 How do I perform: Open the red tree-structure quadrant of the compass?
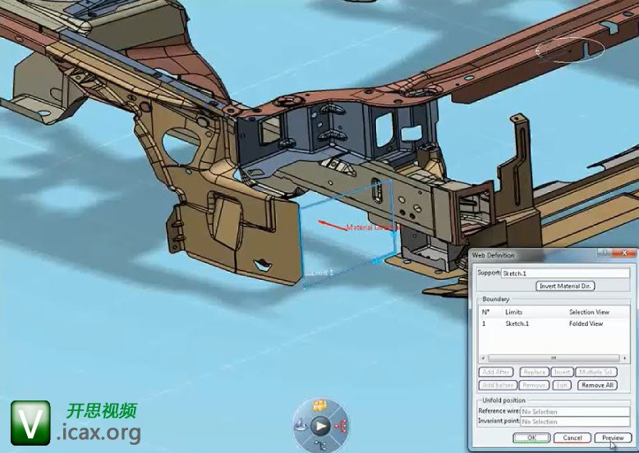coord(341,426)
